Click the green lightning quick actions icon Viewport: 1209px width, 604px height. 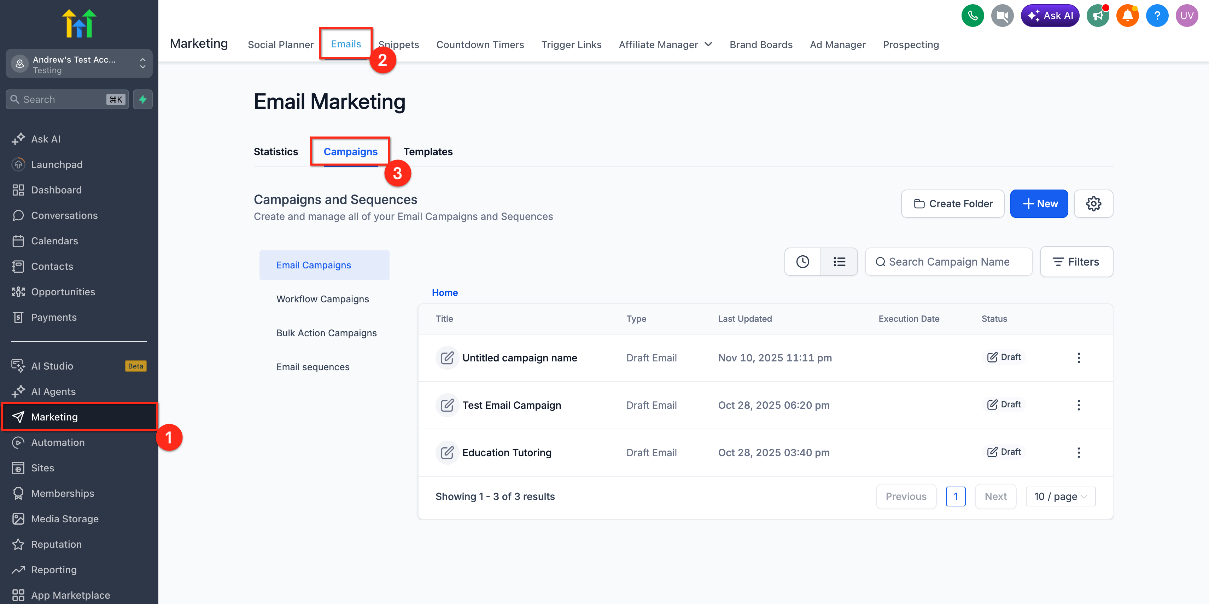[143, 100]
